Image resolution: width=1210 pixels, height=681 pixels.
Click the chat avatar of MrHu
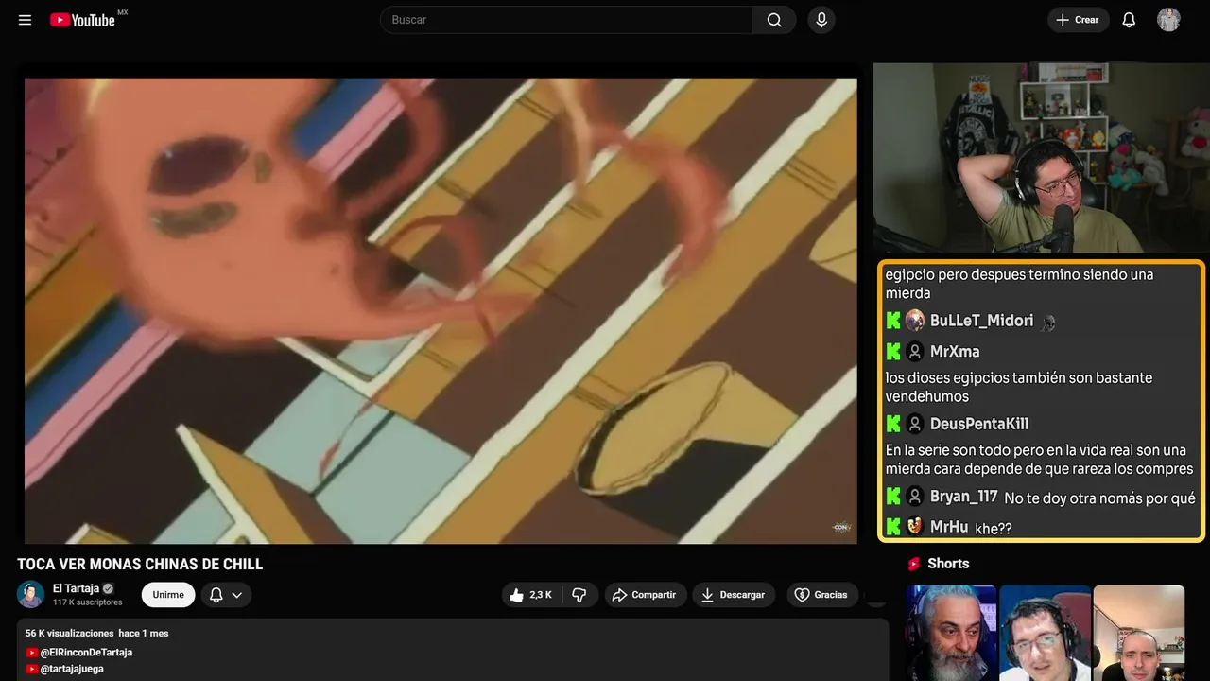point(915,527)
